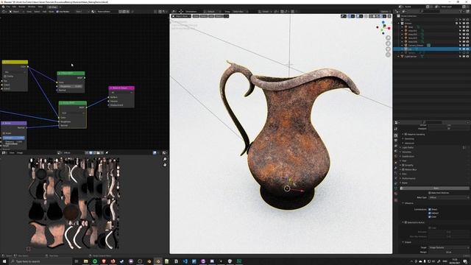Open Visual Studio Code taskbar icon

[x=185, y=261]
